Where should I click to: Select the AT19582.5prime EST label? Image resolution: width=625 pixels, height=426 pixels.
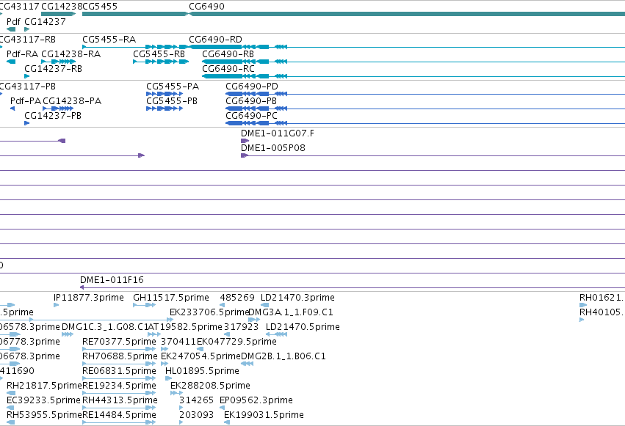pos(185,327)
